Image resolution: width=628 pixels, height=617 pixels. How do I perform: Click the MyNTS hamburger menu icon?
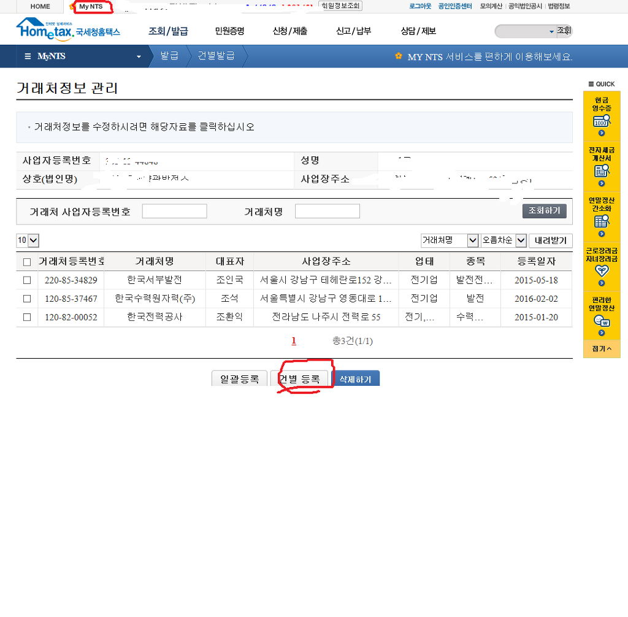click(28, 56)
